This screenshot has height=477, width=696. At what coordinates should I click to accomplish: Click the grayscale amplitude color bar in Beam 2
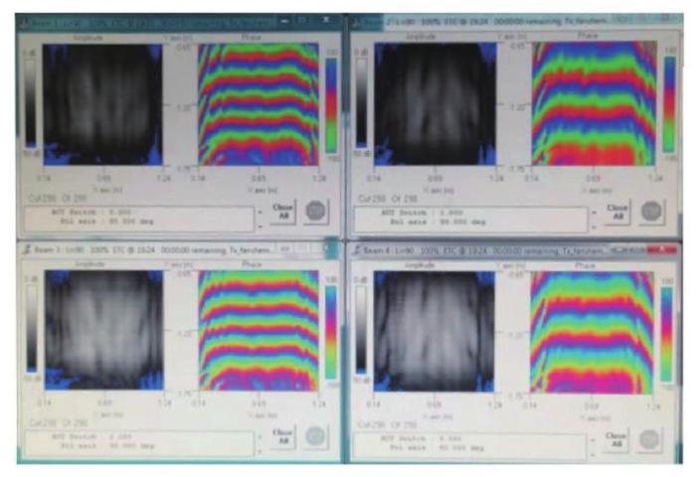click(x=362, y=103)
